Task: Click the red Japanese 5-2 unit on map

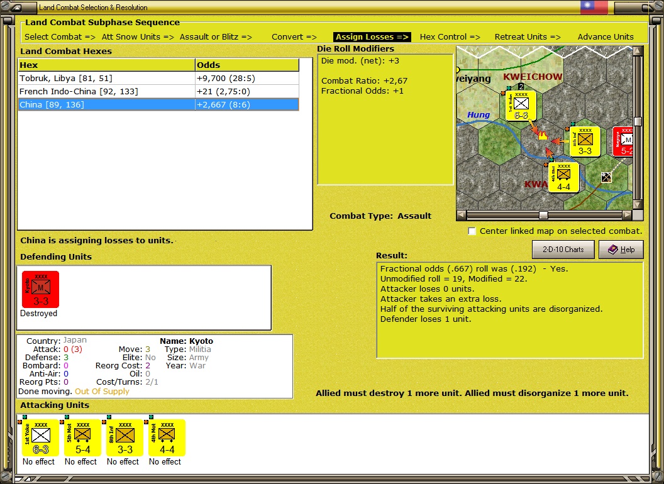Action: (625, 141)
